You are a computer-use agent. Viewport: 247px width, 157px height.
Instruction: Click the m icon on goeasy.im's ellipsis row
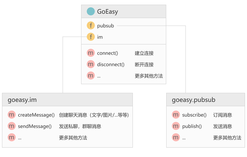coord(12,137)
